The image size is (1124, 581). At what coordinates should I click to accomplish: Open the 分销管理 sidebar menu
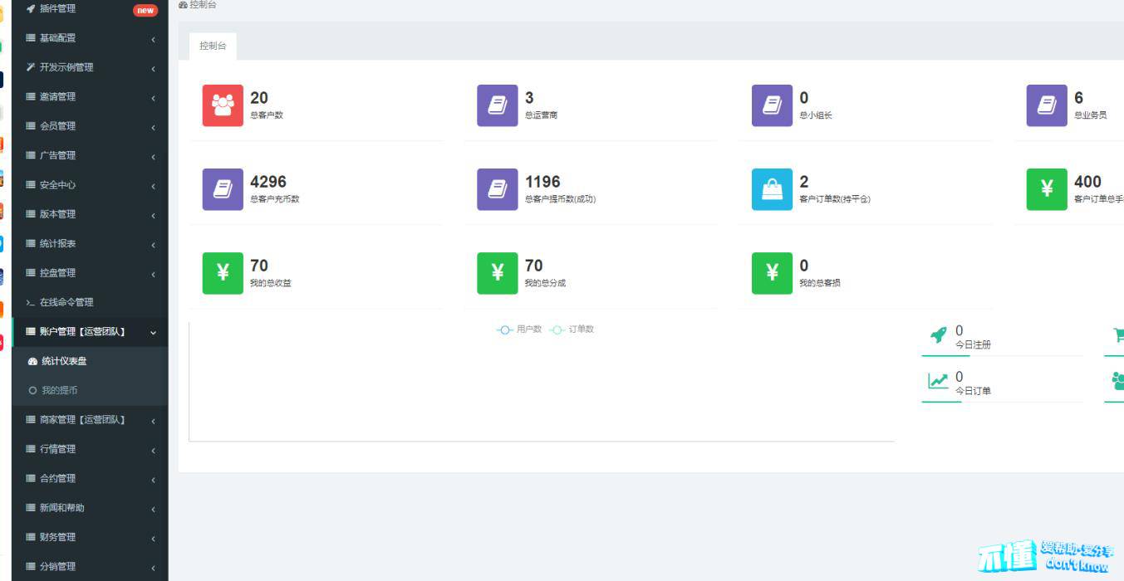tap(90, 567)
